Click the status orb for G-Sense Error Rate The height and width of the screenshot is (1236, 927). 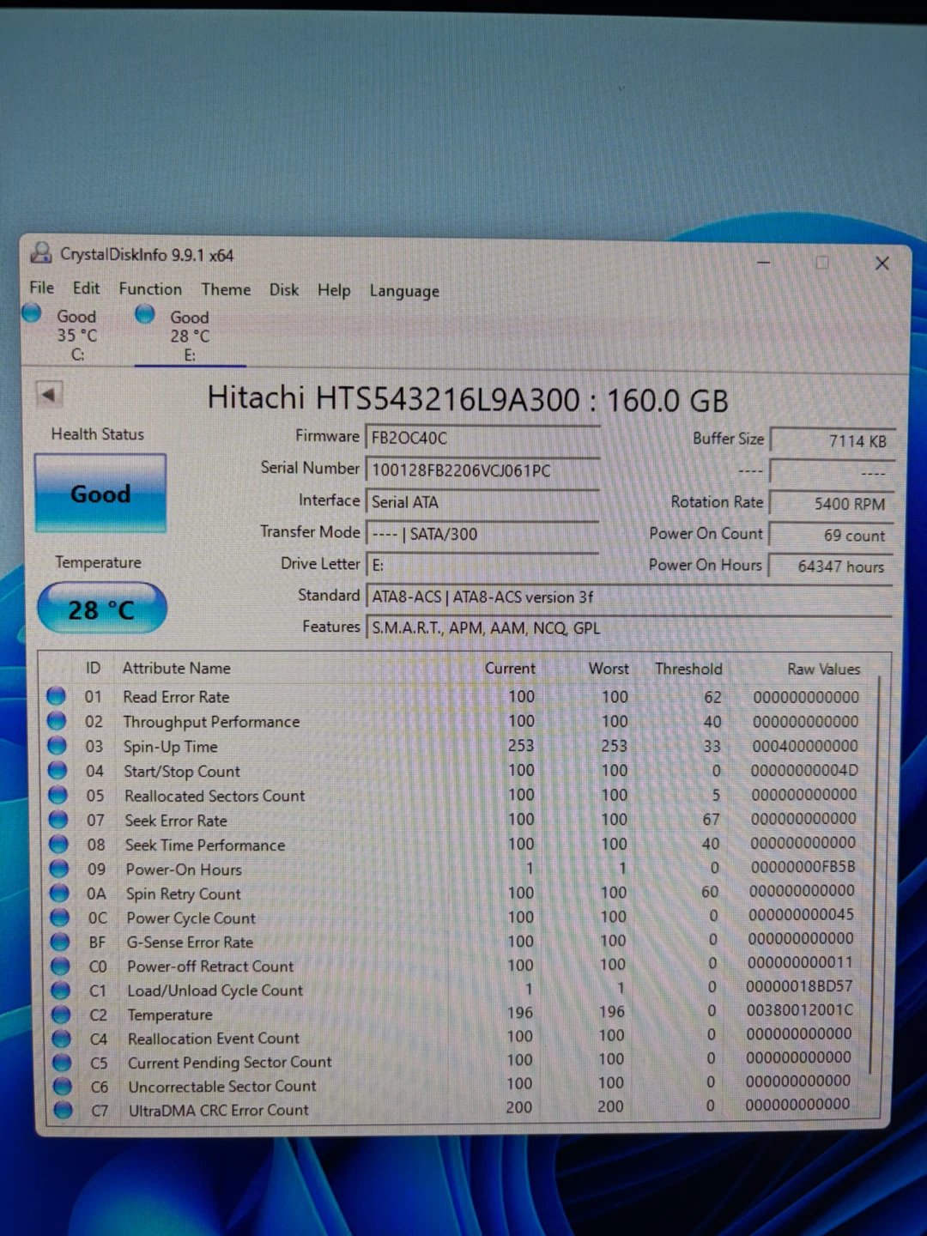click(x=60, y=942)
